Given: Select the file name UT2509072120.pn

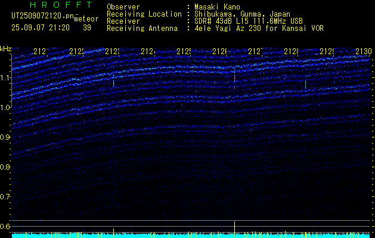Looking at the screenshot, I should (x=43, y=16).
